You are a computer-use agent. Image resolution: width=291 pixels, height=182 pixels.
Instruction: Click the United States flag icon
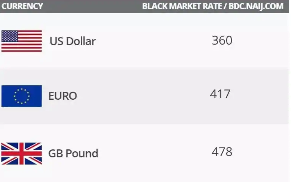click(x=22, y=41)
